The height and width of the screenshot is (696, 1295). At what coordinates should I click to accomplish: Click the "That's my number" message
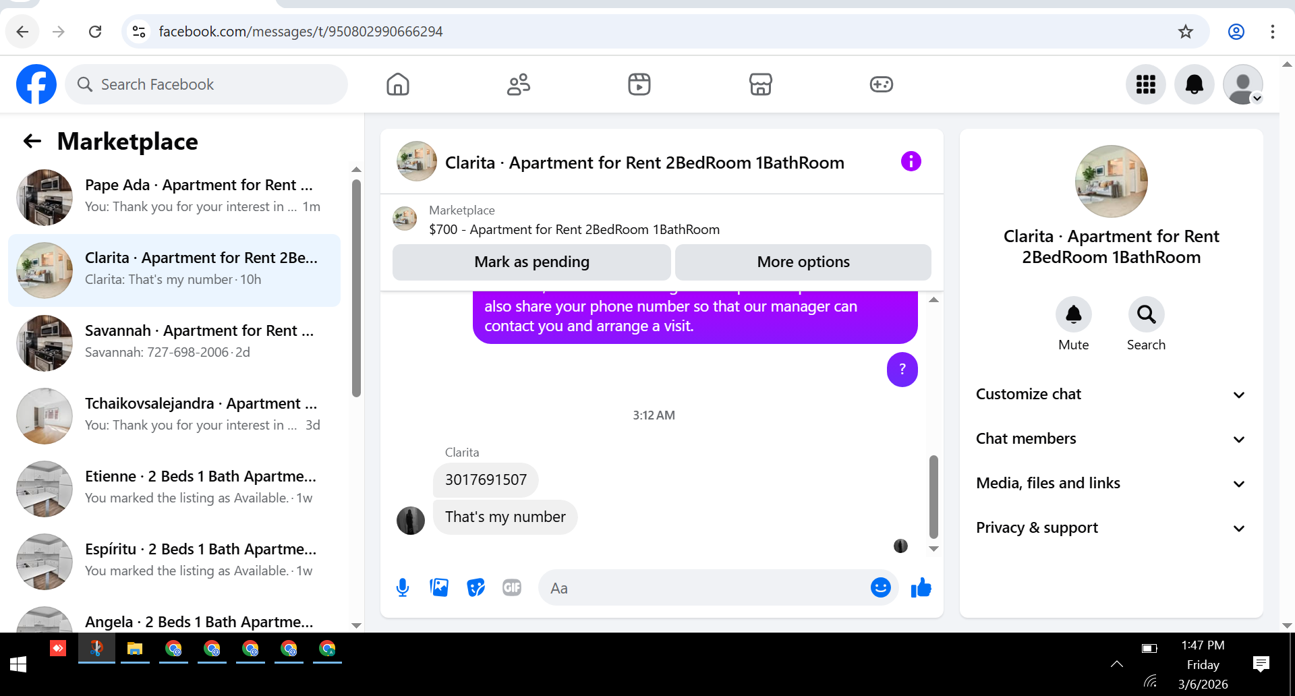(505, 517)
